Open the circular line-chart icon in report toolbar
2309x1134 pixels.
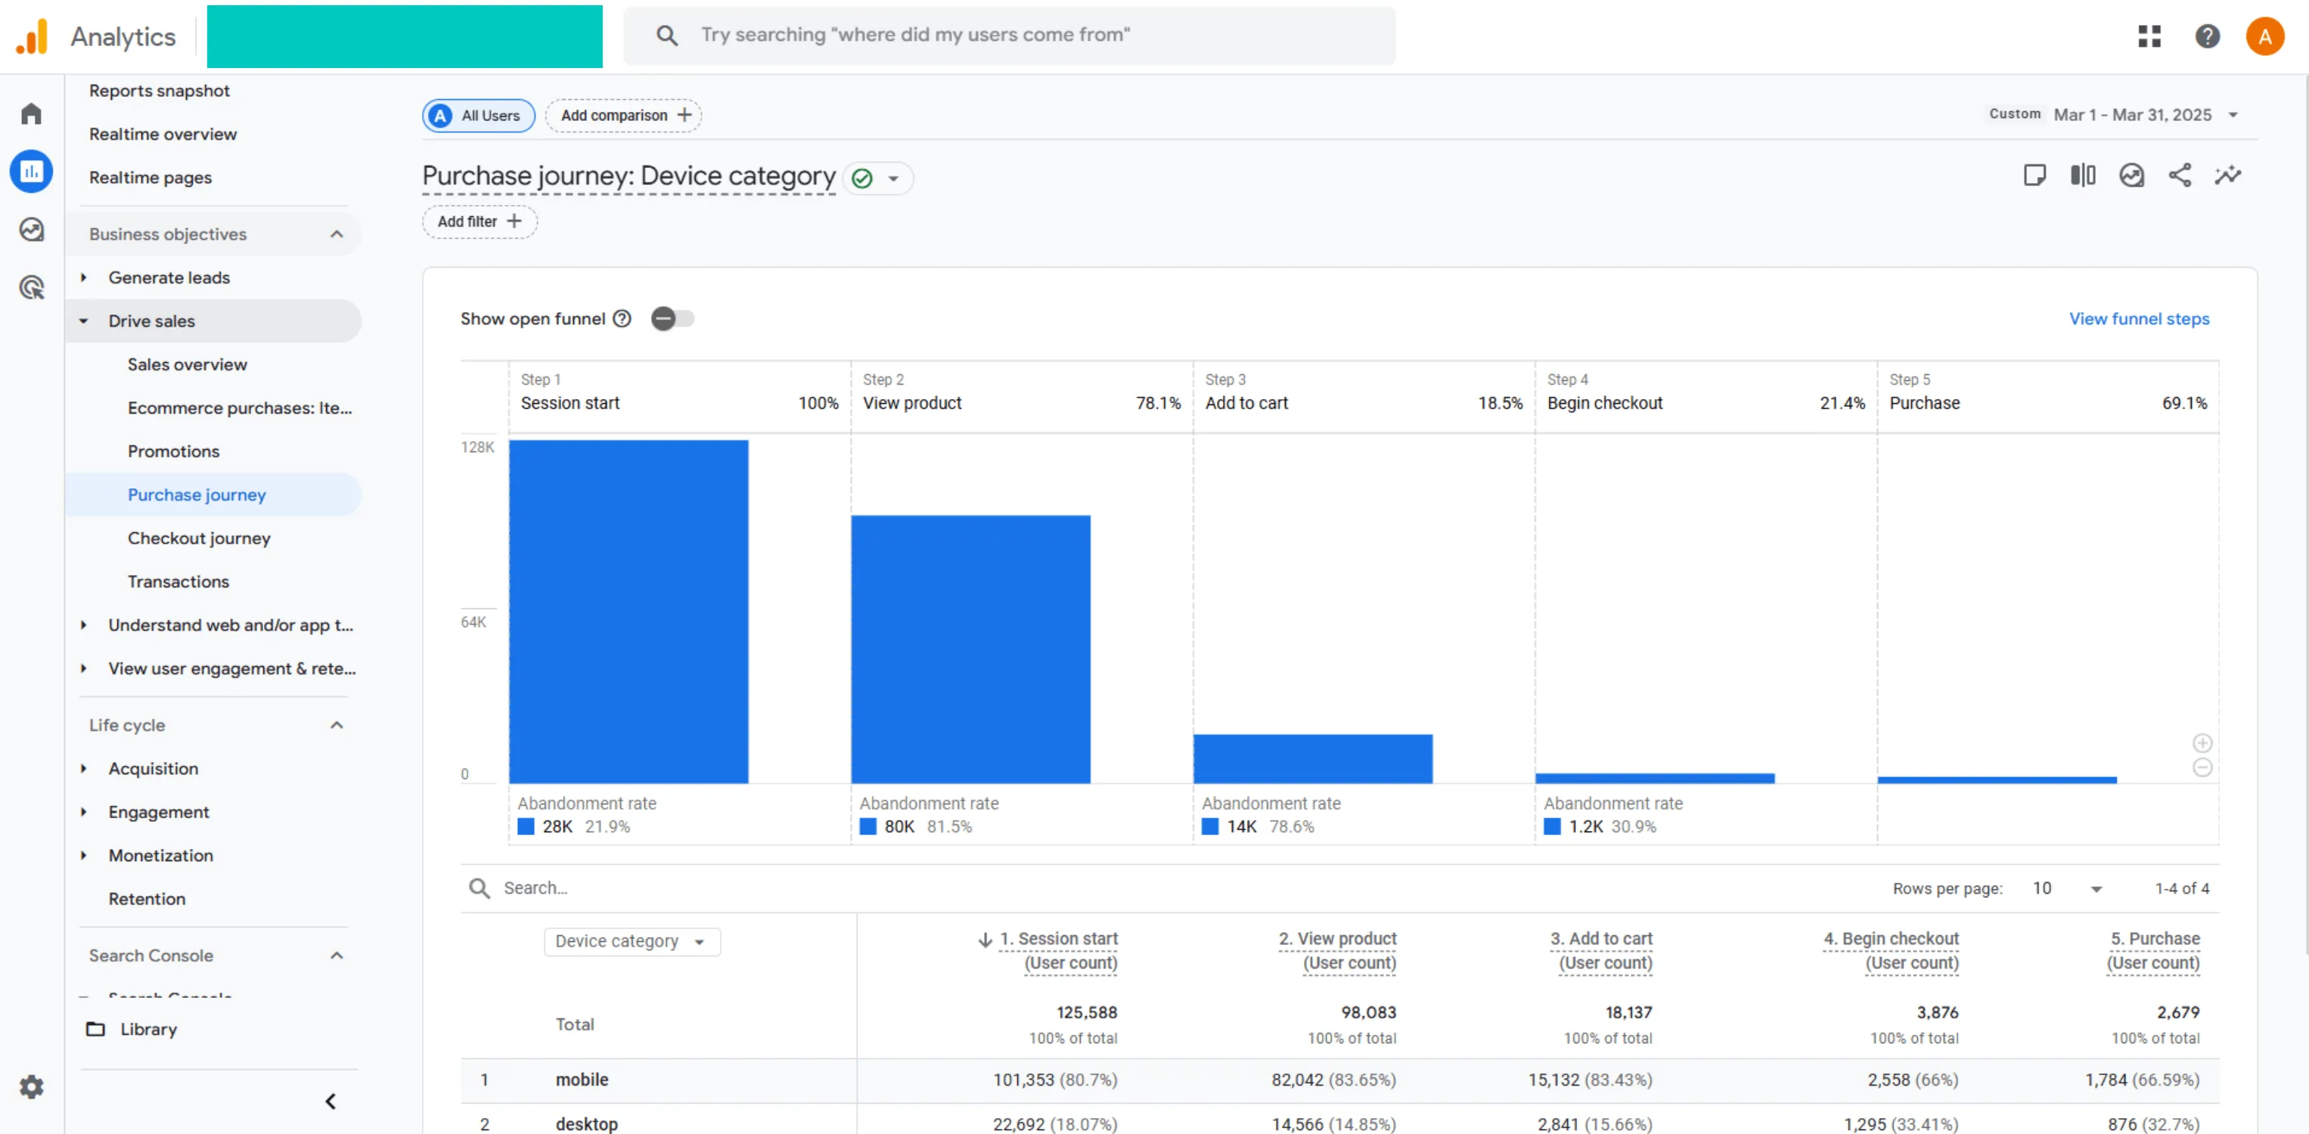[2131, 175]
